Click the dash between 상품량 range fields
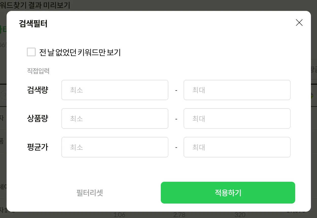Image resolution: width=317 pixels, height=218 pixels. (176, 119)
